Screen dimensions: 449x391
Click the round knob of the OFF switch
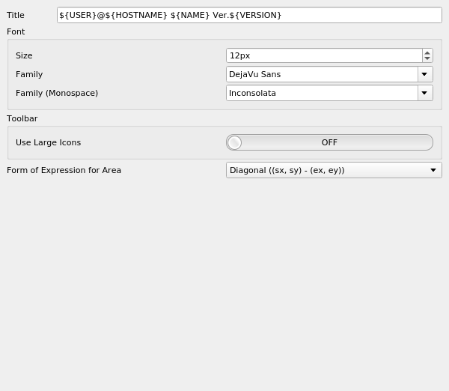235,142
